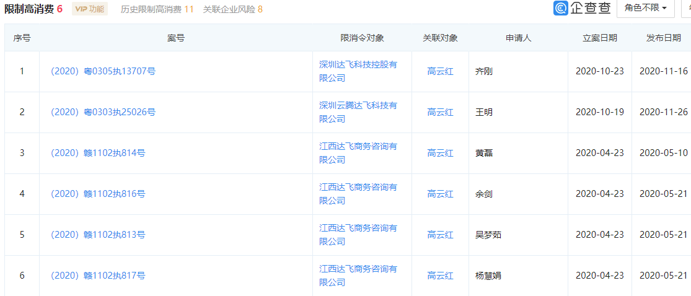The width and height of the screenshot is (691, 296).
Task: Open case (2020)赣1102执813号
Action: tap(97, 235)
